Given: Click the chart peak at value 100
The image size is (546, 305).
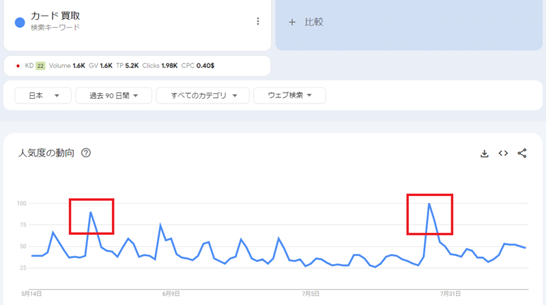Looking at the screenshot, I should click(x=429, y=204).
